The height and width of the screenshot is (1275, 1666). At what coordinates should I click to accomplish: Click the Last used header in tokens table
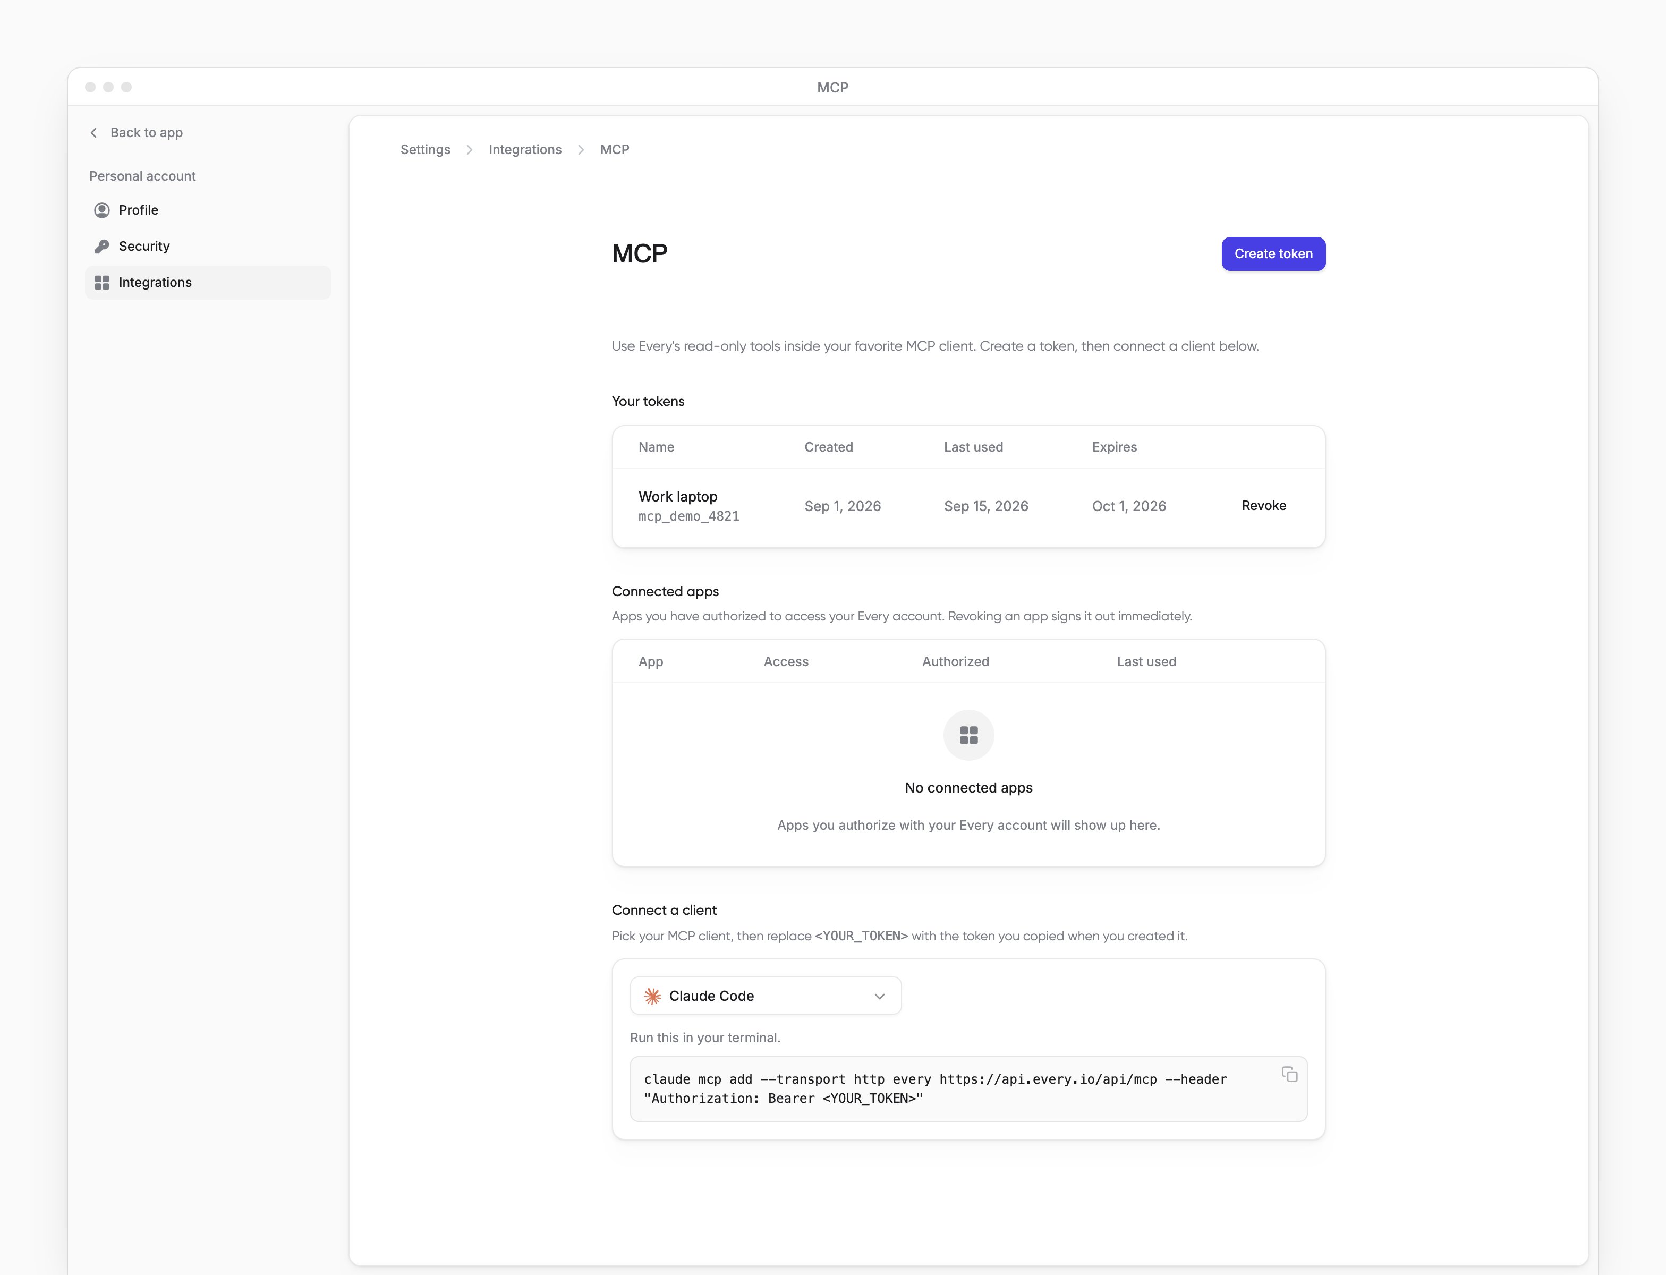point(973,447)
